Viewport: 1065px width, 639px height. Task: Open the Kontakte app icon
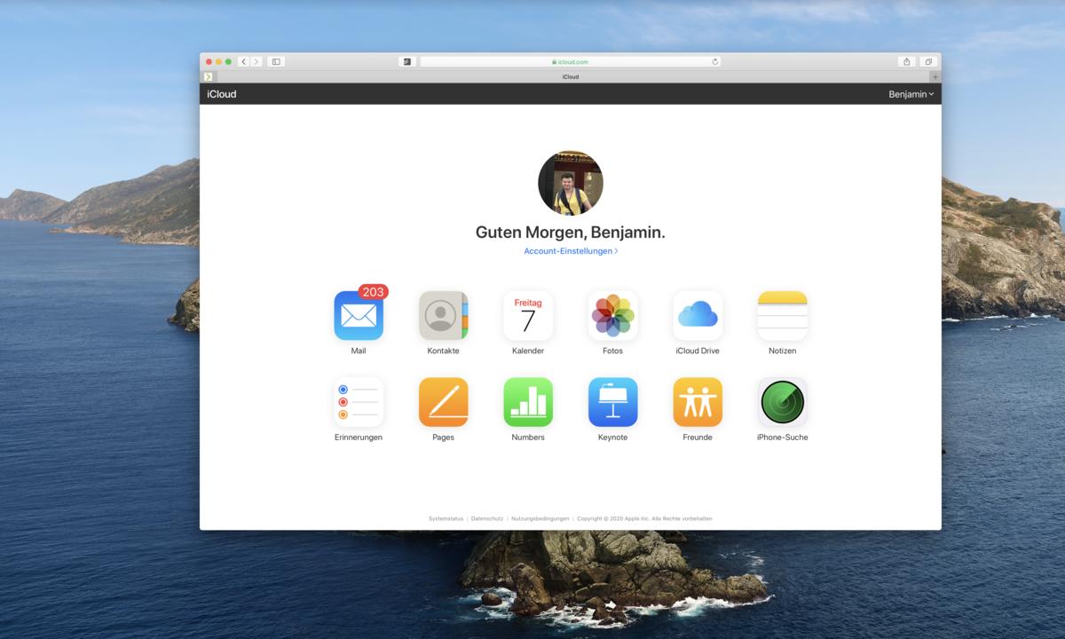point(443,315)
